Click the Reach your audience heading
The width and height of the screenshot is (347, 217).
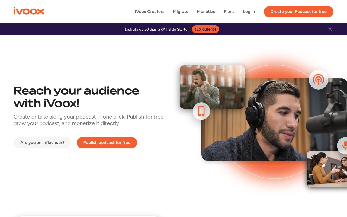coord(76,97)
